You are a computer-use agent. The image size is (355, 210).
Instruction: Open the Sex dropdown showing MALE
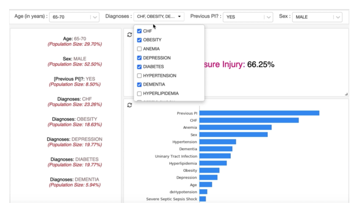(x=317, y=17)
